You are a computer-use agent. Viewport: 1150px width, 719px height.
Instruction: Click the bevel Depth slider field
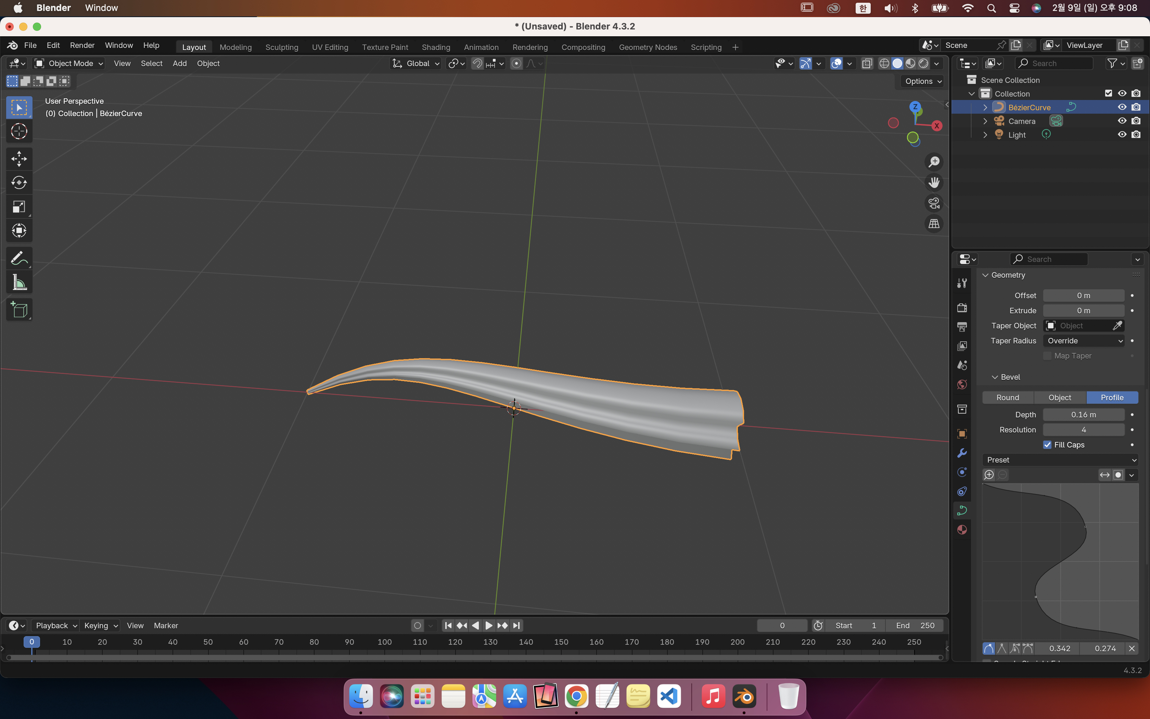pyautogui.click(x=1083, y=415)
